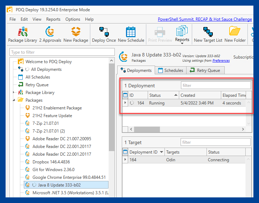Expand target Odin row arrow
Image resolution: width=259 pixels, height=203 pixels.
pos(125,160)
